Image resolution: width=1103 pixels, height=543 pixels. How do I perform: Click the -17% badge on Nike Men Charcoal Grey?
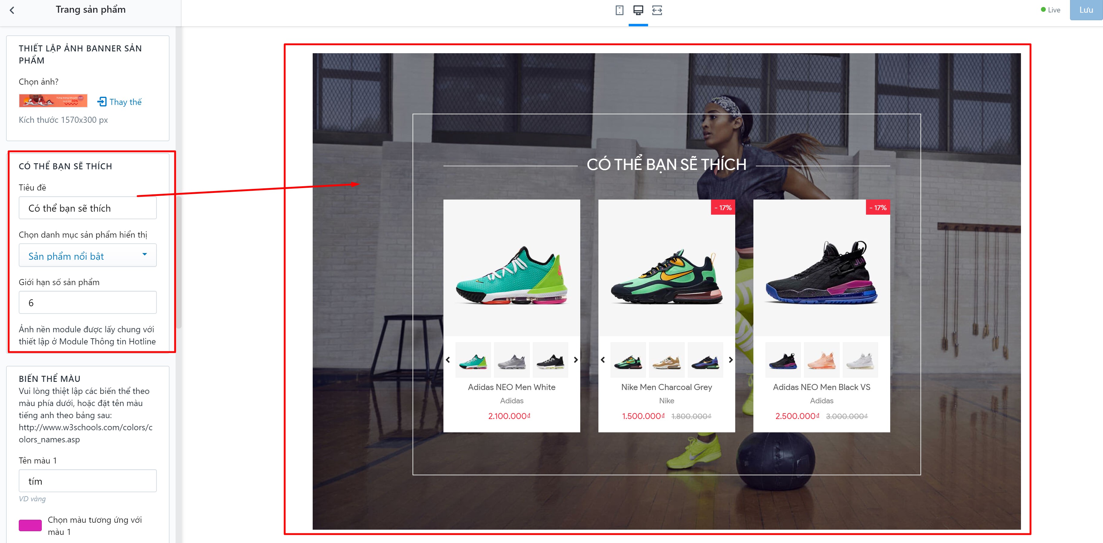point(723,207)
